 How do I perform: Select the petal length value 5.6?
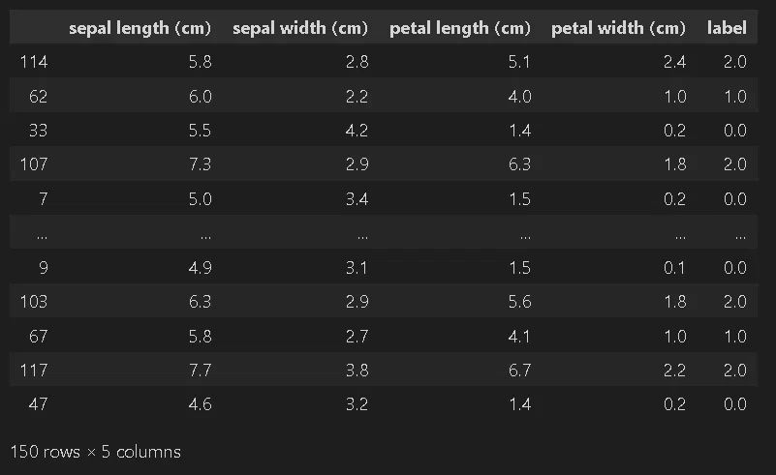click(x=519, y=302)
